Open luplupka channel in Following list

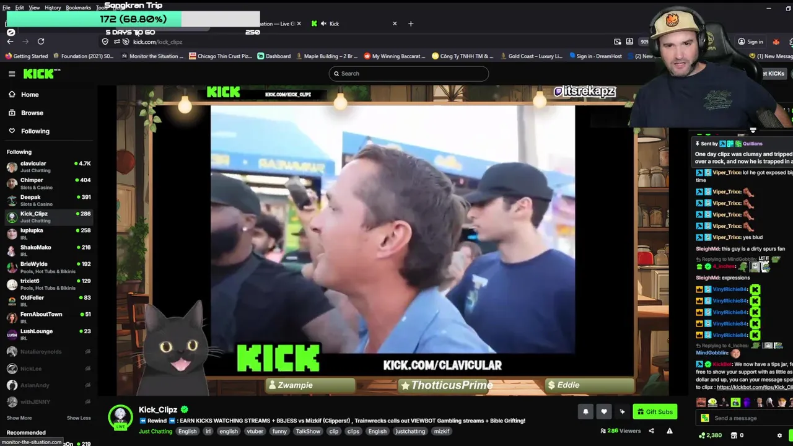pyautogui.click(x=48, y=233)
